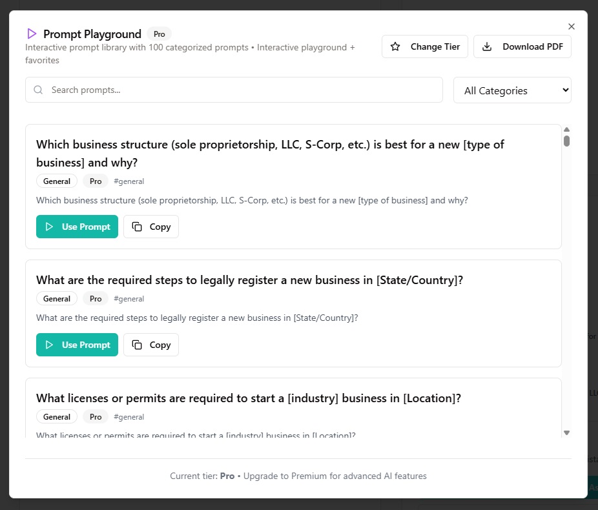
Task: Use the register a new business prompt
Action: pyautogui.click(x=77, y=345)
